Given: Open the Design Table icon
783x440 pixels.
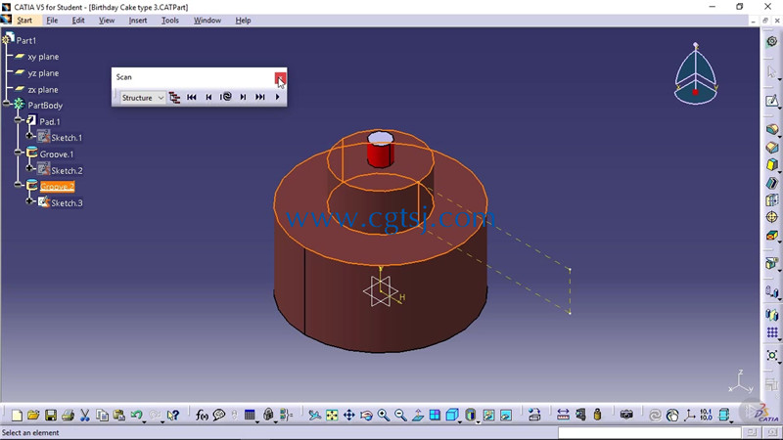Looking at the screenshot, I should (250, 415).
